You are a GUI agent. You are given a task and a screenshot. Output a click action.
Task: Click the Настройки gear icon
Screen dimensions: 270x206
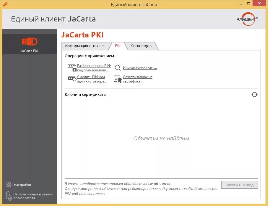[9, 184]
